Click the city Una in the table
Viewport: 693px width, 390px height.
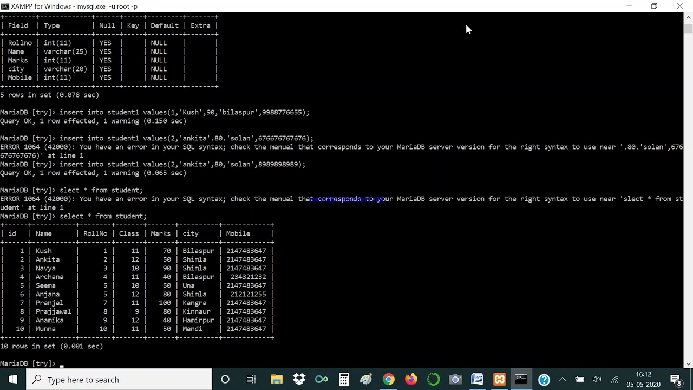[x=188, y=285]
